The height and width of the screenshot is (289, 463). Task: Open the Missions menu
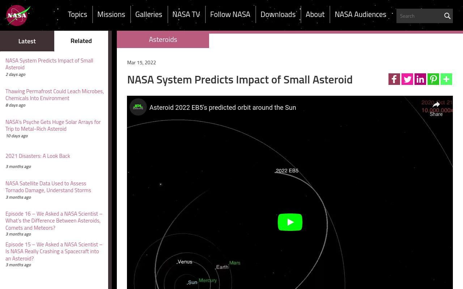111,14
